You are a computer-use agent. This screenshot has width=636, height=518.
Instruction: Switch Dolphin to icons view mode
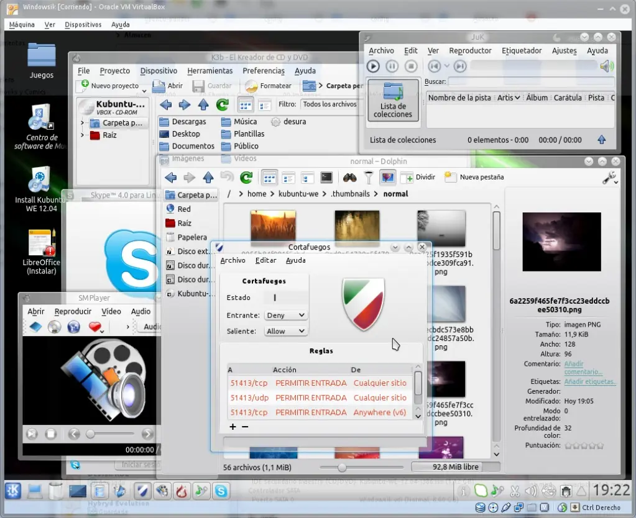[x=269, y=178]
